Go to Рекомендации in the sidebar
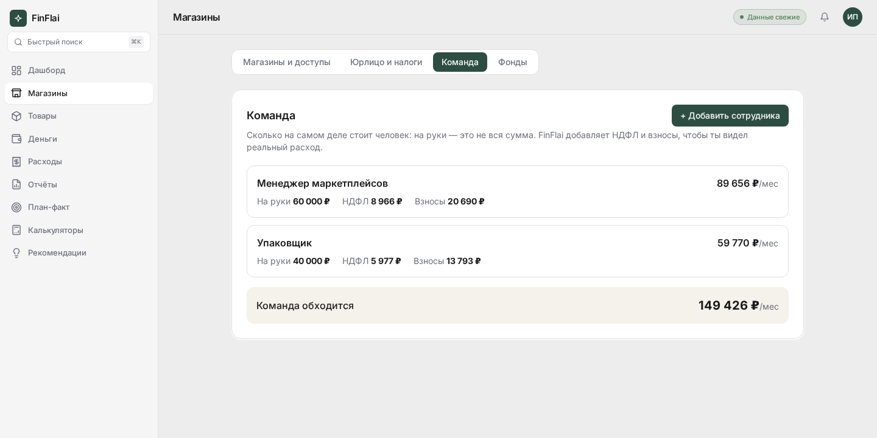The width and height of the screenshot is (877, 438). click(x=79, y=253)
